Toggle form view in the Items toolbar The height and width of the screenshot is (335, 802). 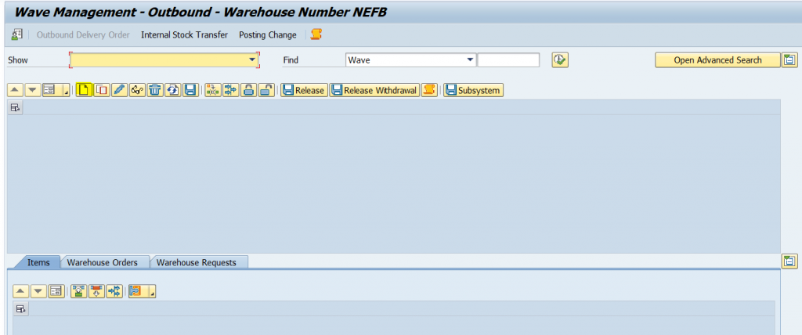click(56, 291)
